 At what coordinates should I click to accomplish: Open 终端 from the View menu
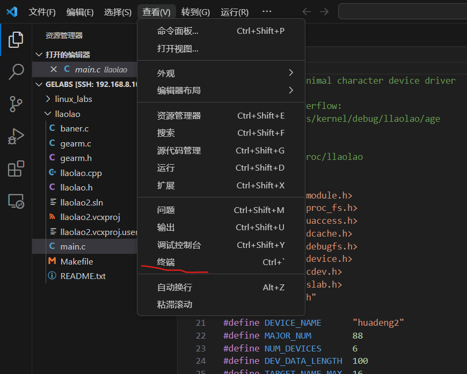click(221, 262)
